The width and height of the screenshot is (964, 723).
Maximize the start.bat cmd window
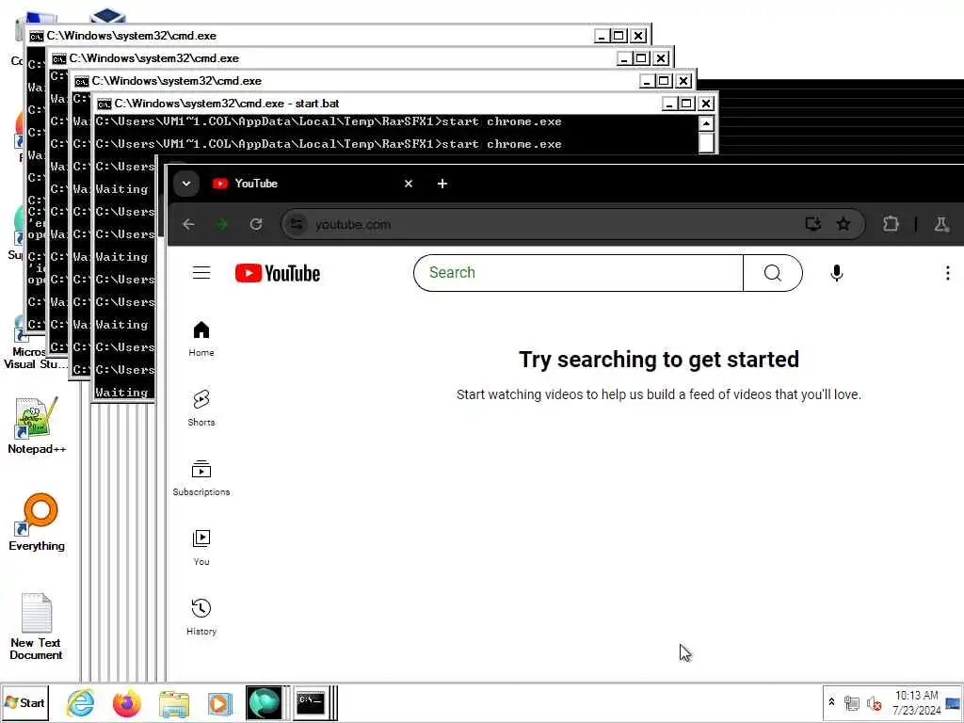pyautogui.click(x=686, y=104)
